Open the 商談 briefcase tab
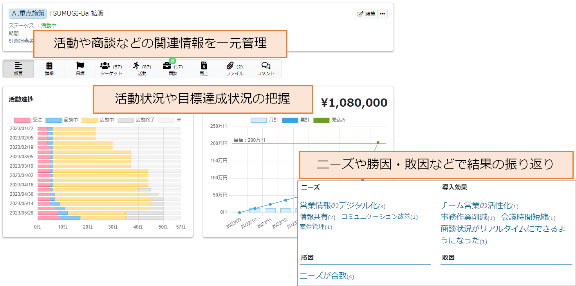 click(173, 69)
